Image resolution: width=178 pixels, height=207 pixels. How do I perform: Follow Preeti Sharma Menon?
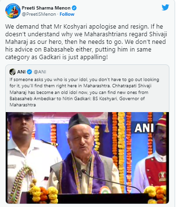pyautogui.click(x=67, y=14)
